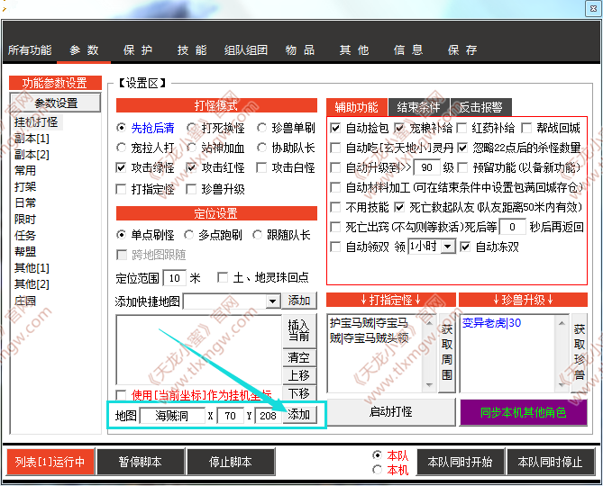603x486 pixels.
Task: Choose the 珍兽单刷 radio option
Action: coord(262,128)
